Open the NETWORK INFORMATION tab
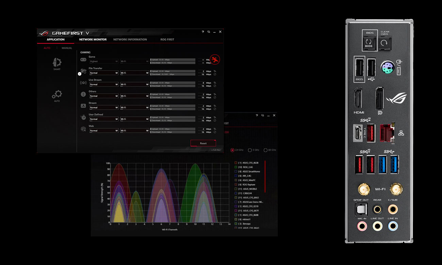This screenshot has width=442, height=265. tap(130, 39)
